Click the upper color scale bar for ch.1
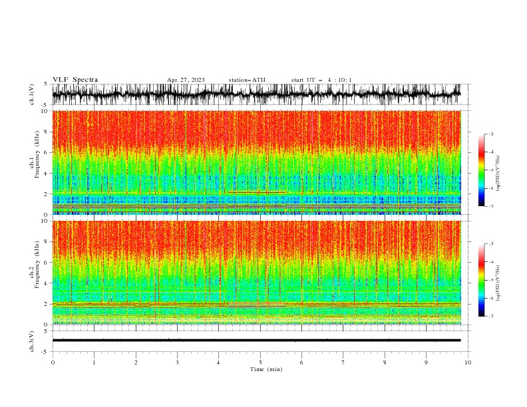The height and width of the screenshot is (407, 527). pos(482,170)
